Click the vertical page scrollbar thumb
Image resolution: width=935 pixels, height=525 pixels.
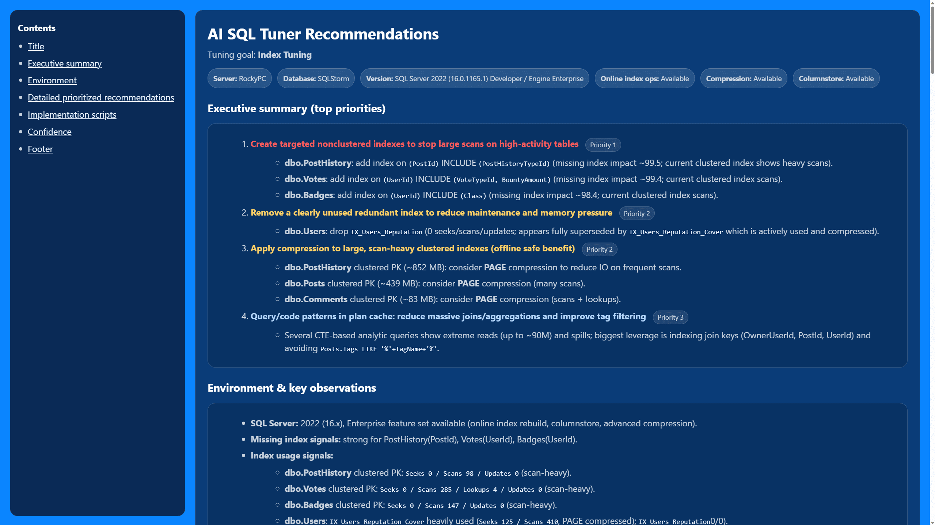point(932,40)
